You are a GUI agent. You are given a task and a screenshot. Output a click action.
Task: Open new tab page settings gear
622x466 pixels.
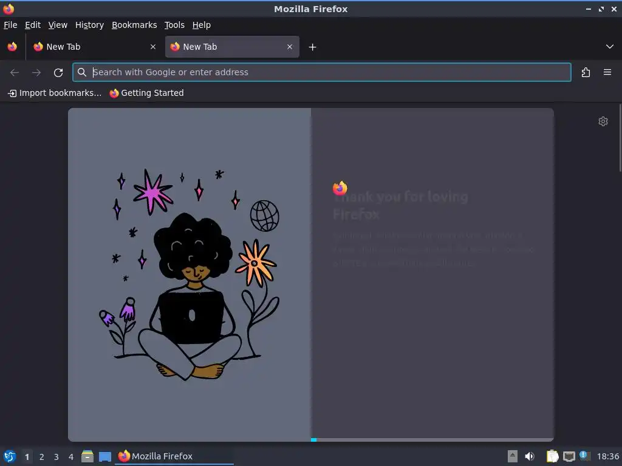[603, 121]
